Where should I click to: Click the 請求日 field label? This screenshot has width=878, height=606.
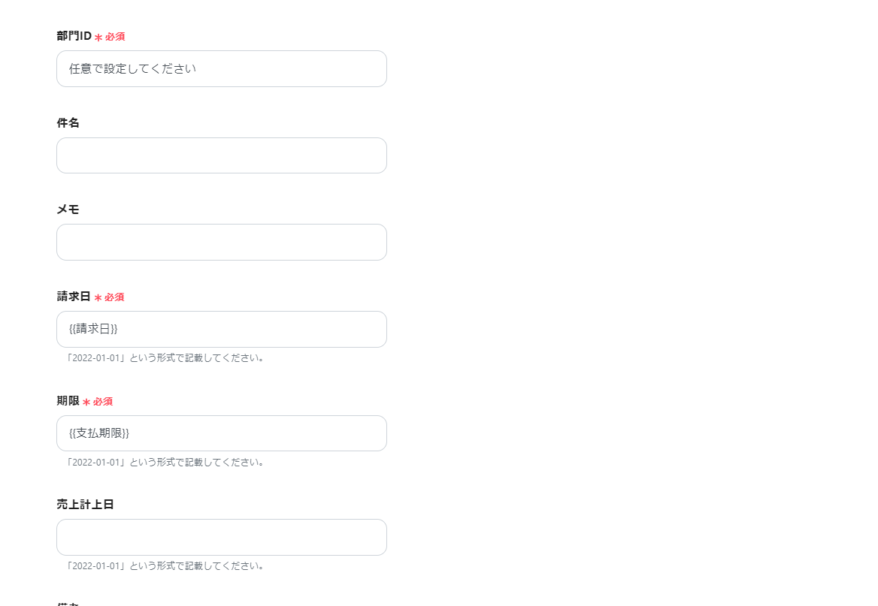tap(74, 297)
